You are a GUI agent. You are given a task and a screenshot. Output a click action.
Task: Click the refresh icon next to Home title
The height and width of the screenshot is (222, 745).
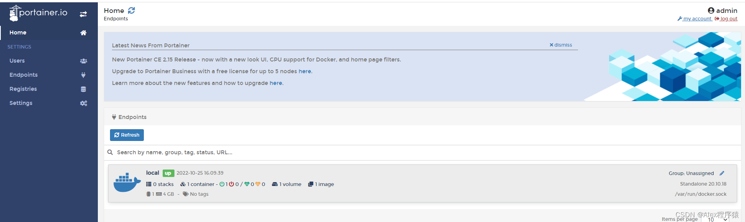point(131,11)
